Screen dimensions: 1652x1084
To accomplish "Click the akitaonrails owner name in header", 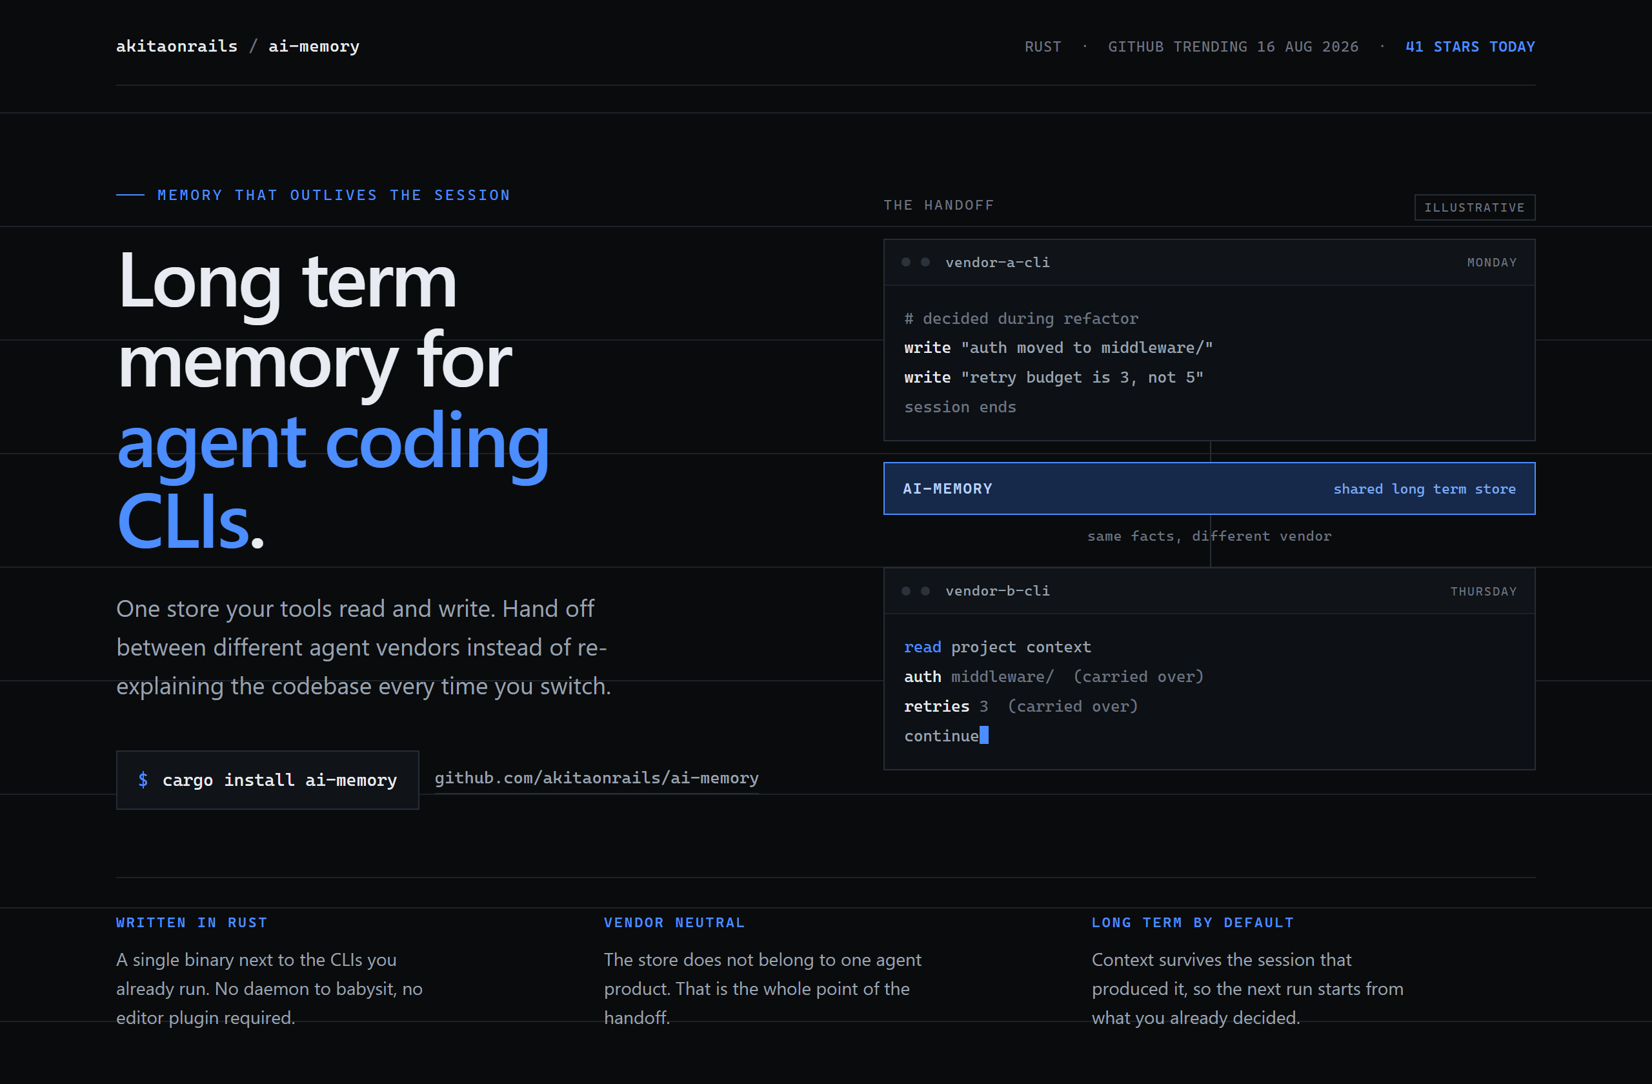I will coord(176,46).
